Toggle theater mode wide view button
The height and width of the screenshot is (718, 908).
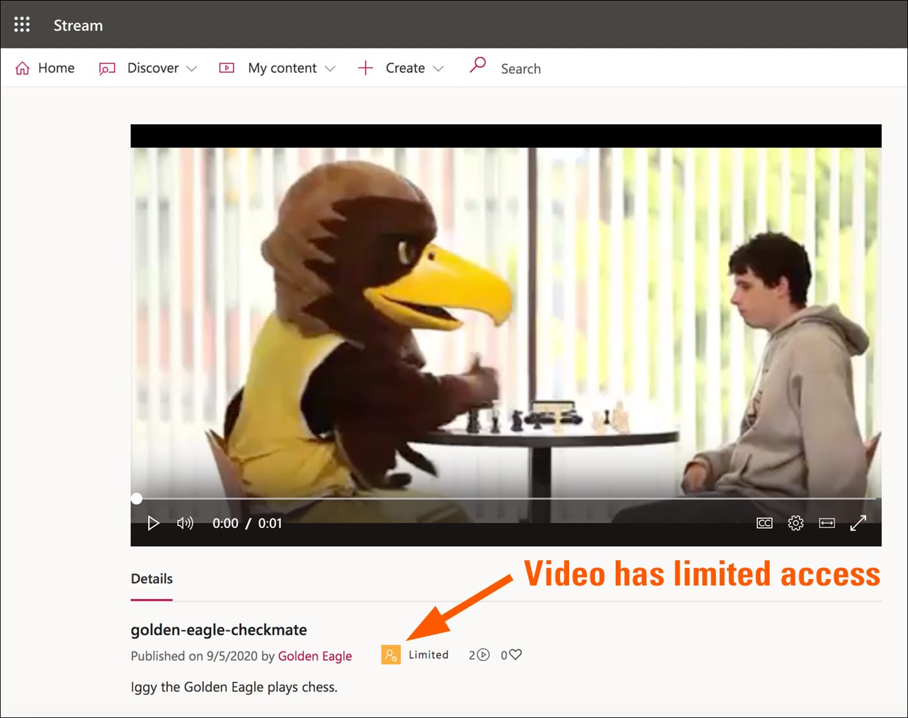(827, 523)
